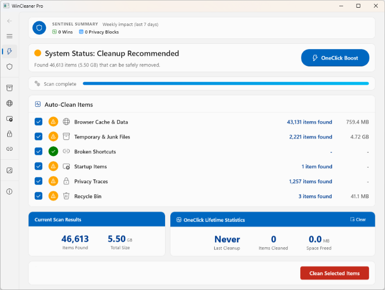Screen dimensions: 385x290
Task: Open the Startup Items sidebar section
Action: tap(9, 119)
